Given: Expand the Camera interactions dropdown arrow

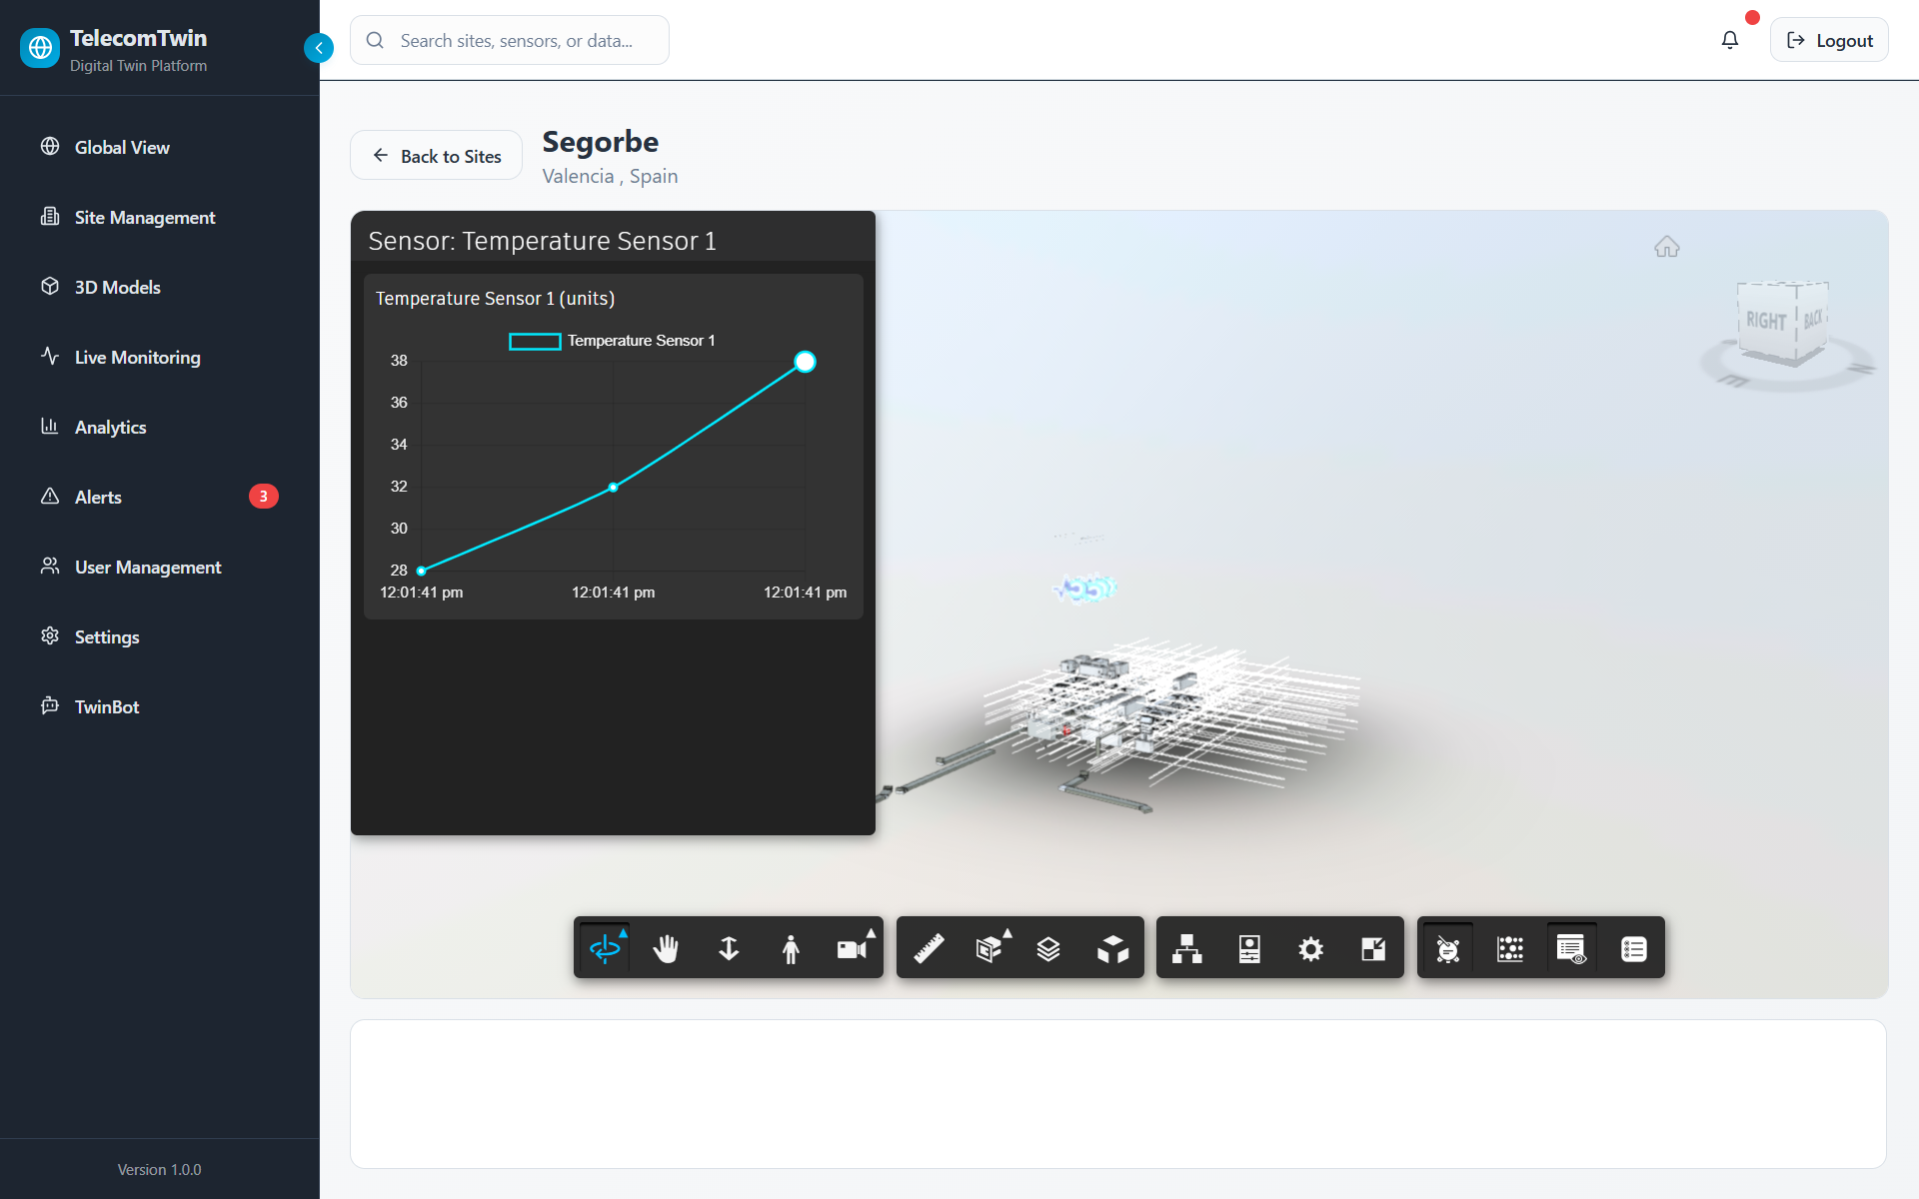Looking at the screenshot, I should click(x=872, y=933).
